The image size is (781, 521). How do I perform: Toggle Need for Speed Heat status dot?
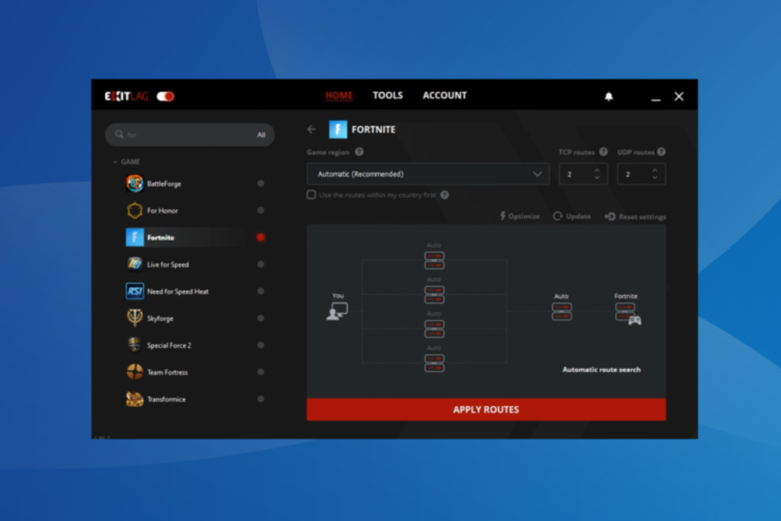(x=261, y=291)
